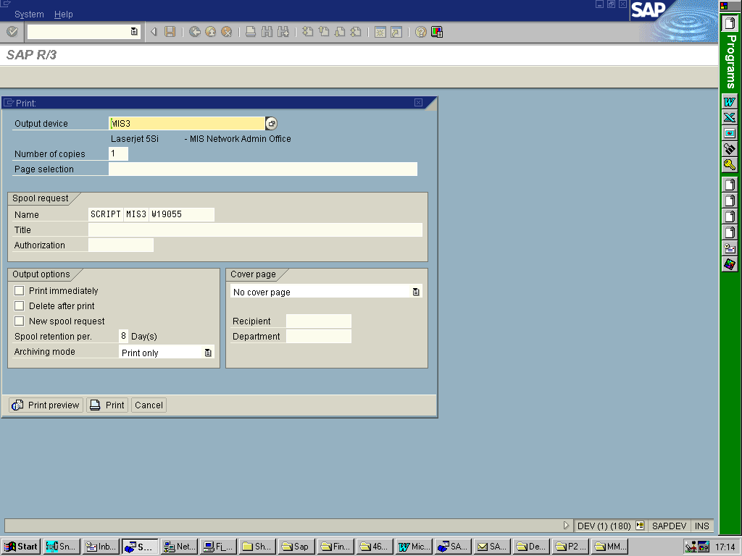Close the Print dialog with its X
742x556 pixels.
tap(418, 103)
